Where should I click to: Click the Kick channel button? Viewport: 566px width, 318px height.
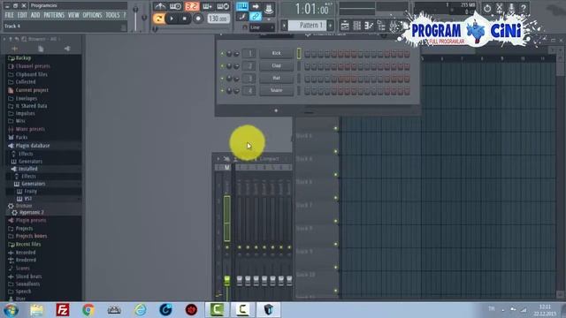276,53
